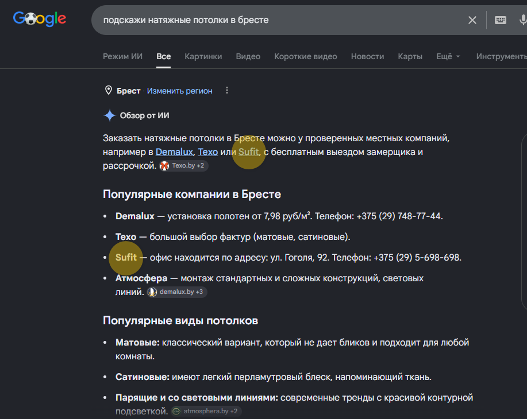Open the Texo link in overview
Viewport: 527px width, 419px height.
click(207, 152)
